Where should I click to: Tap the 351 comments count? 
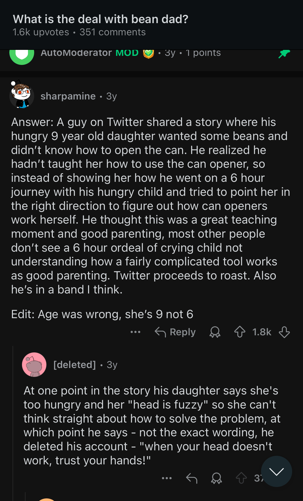click(x=112, y=32)
